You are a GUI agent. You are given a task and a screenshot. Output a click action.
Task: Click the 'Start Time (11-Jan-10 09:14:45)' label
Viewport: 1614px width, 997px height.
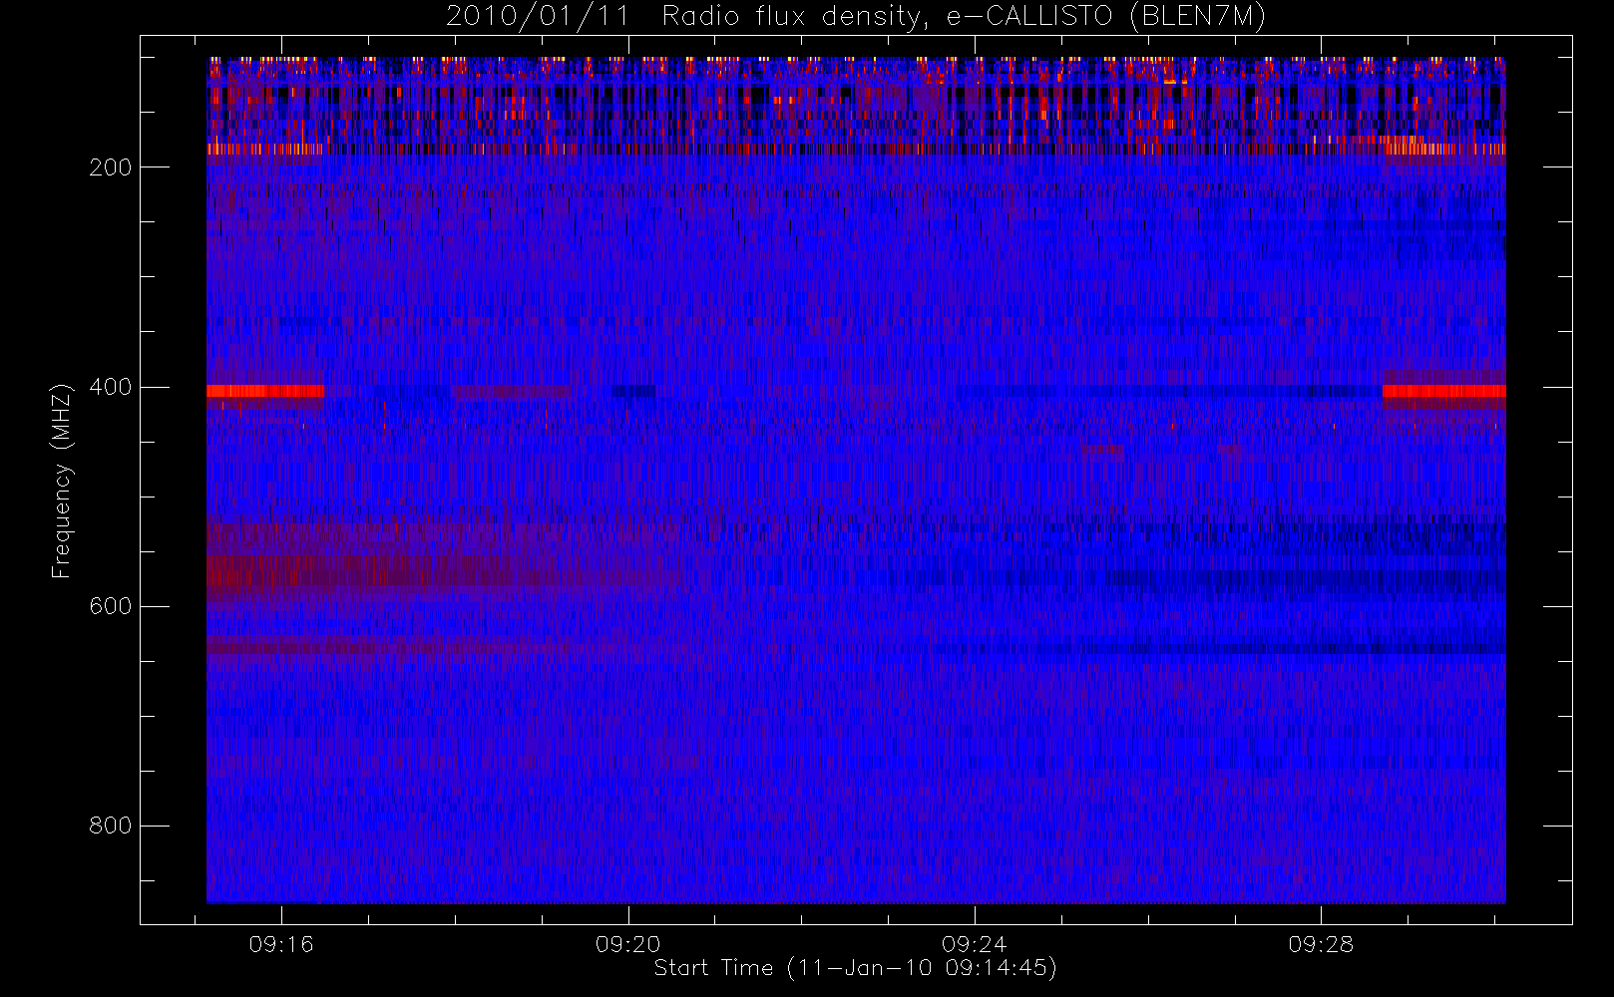click(x=855, y=968)
